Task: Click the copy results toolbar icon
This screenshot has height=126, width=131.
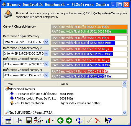Action: (x=19, y=120)
